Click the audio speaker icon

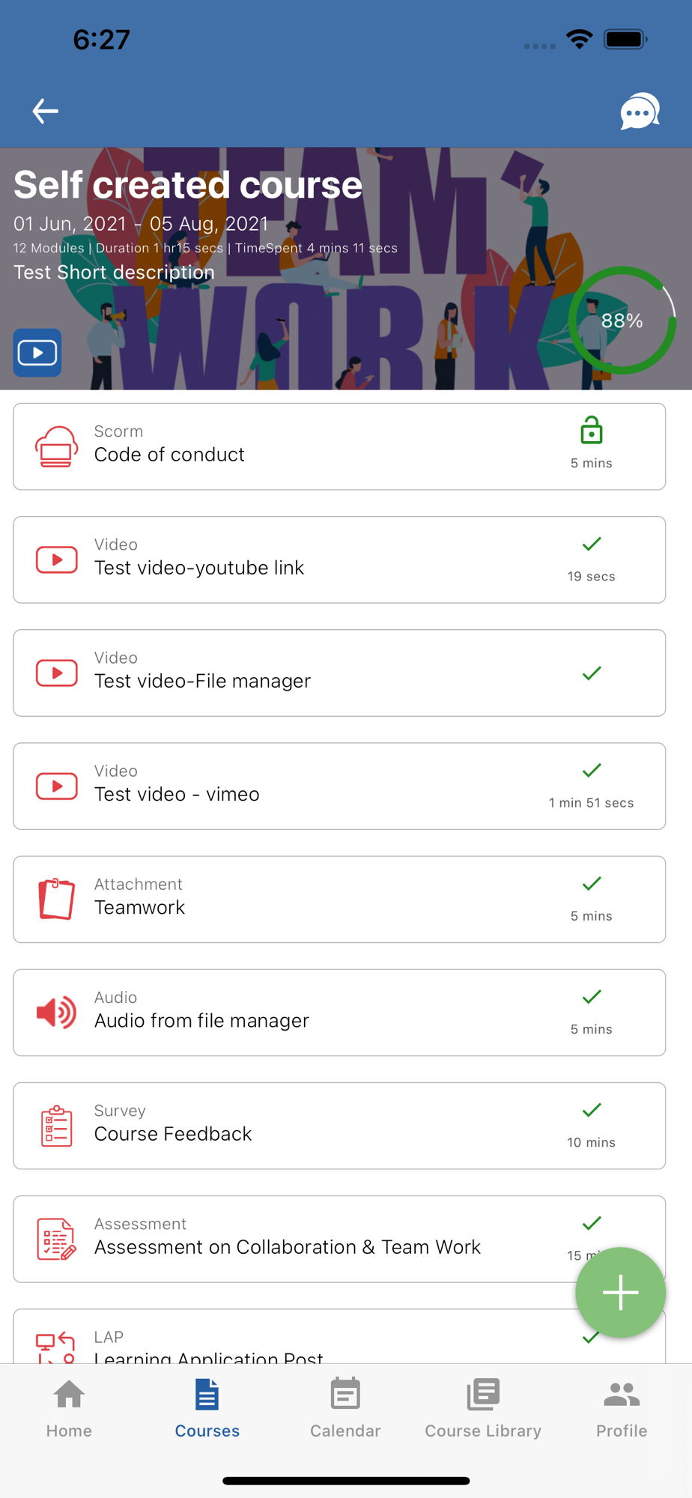pos(57,1013)
